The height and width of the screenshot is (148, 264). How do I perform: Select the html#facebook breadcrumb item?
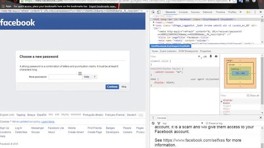[x=170, y=46]
